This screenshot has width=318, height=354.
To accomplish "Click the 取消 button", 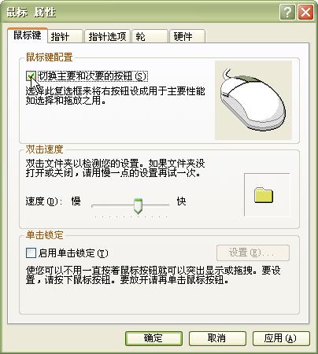I will [217, 338].
